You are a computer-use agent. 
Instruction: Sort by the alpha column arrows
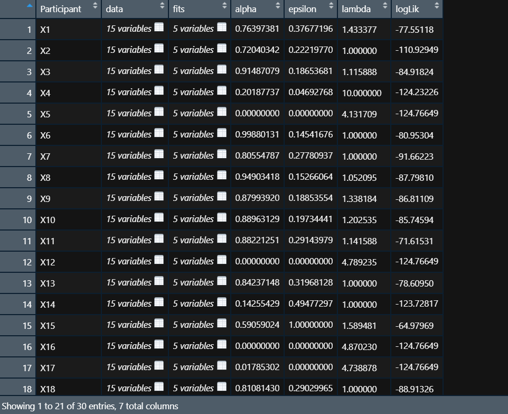pyautogui.click(x=278, y=5)
